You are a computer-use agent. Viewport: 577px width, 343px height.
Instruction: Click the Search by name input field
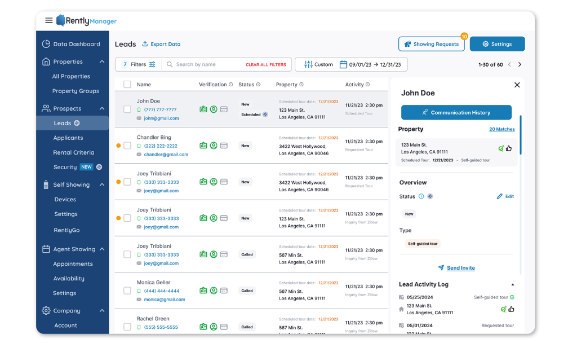click(x=203, y=64)
